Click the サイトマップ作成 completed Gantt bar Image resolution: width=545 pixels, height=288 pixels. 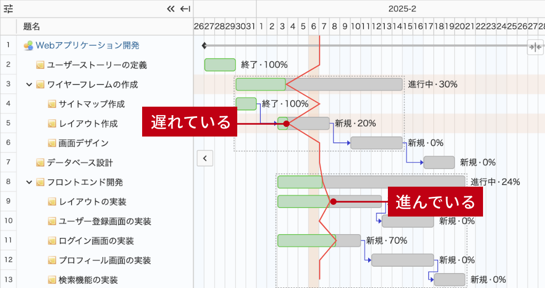tap(246, 104)
